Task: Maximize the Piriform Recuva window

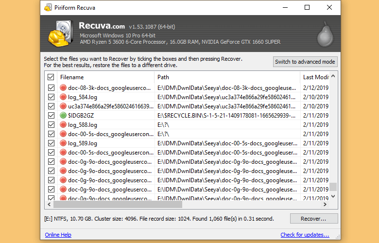Action: pyautogui.click(x=307, y=7)
